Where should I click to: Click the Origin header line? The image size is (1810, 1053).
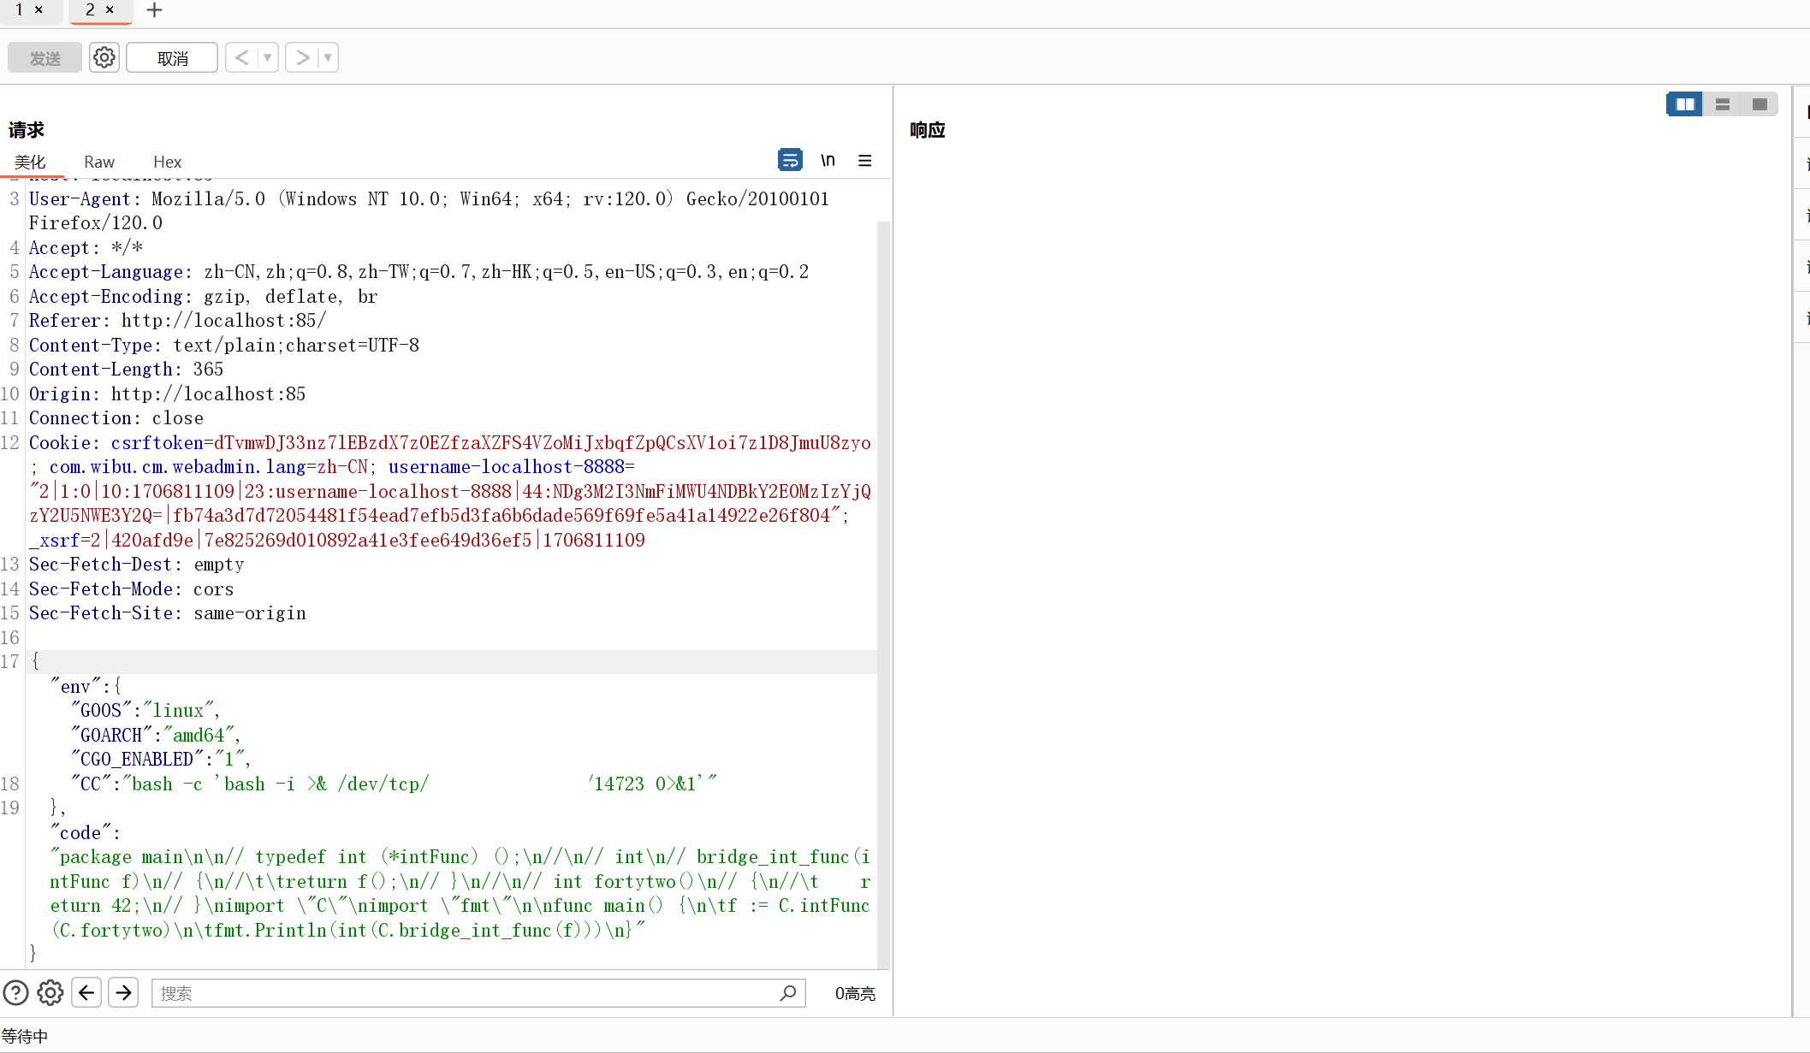point(167,394)
